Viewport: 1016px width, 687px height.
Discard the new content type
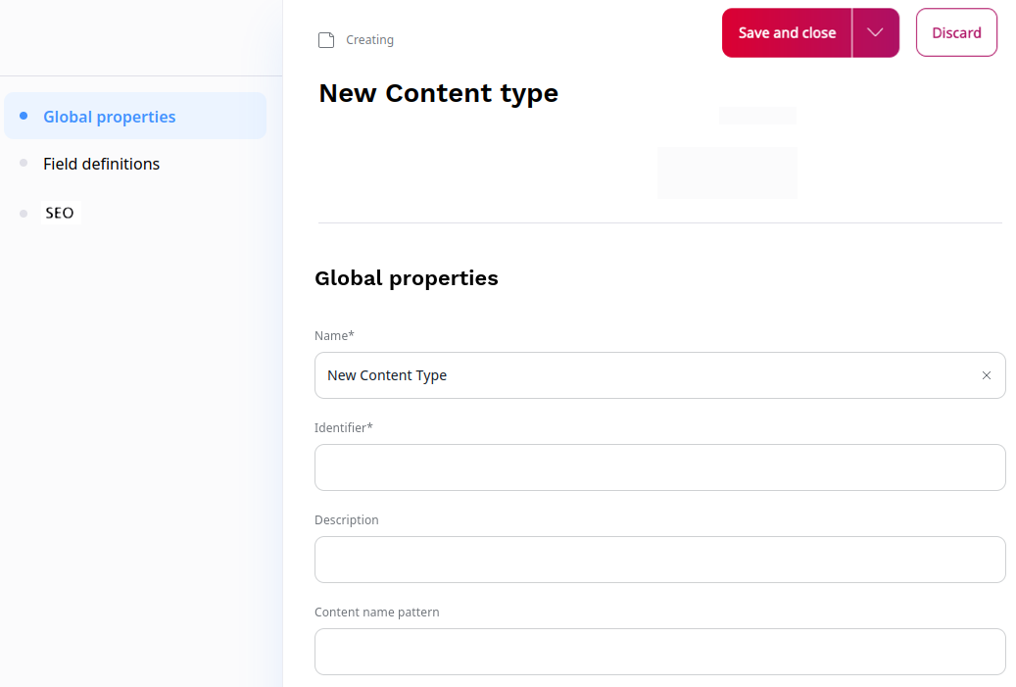pos(956,31)
